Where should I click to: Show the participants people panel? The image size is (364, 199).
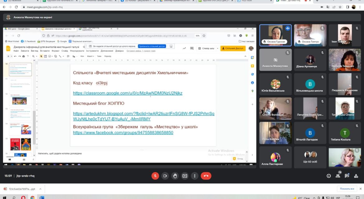click(338, 176)
